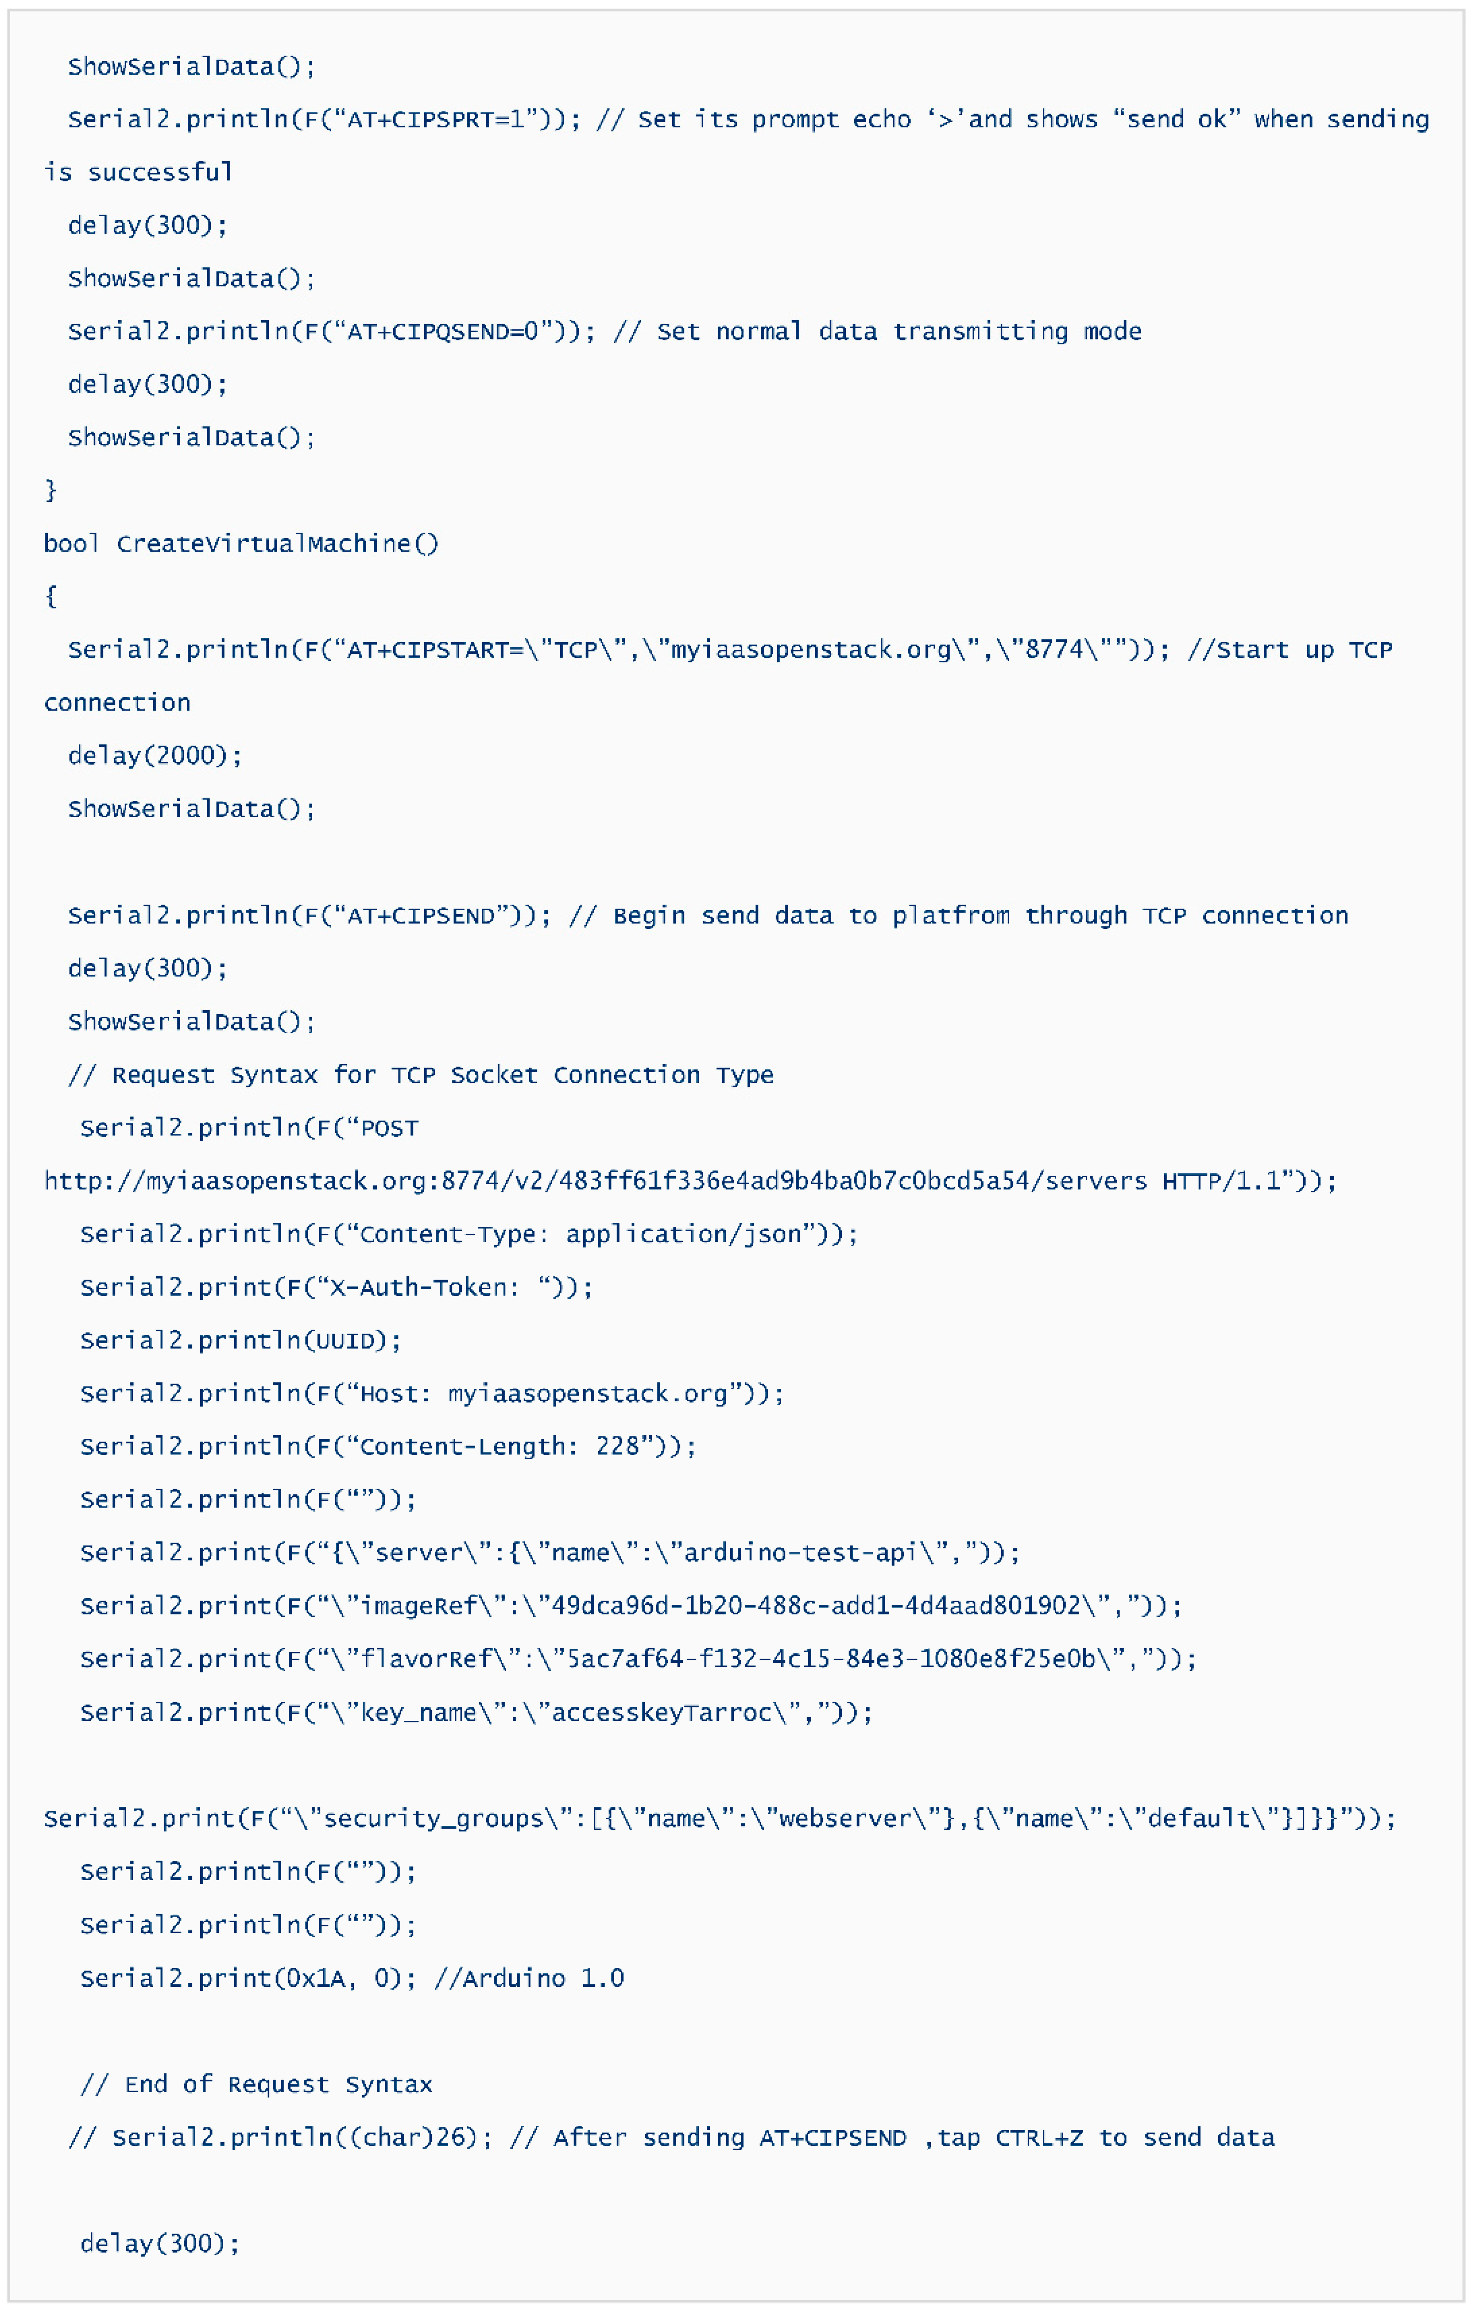Click the security_groups code line
The width and height of the screenshot is (1471, 2308).
point(720,1818)
